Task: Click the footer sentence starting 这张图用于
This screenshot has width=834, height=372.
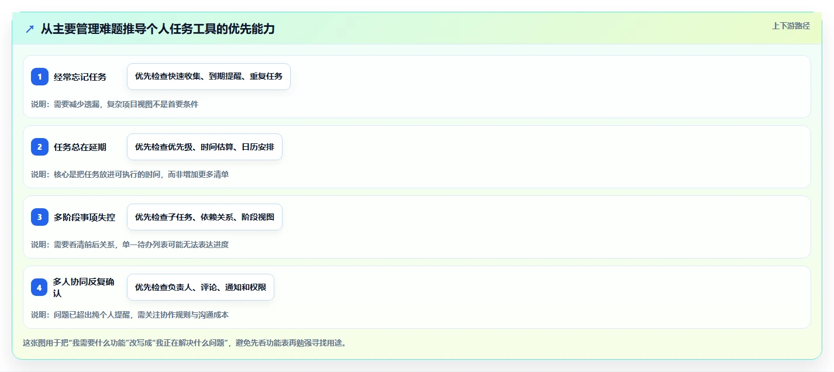Action: (184, 343)
